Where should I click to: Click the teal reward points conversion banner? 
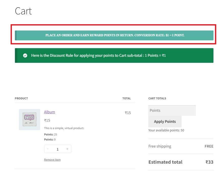114,35
